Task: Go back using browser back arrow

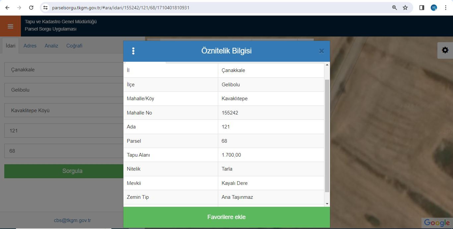Action: [x=7, y=8]
